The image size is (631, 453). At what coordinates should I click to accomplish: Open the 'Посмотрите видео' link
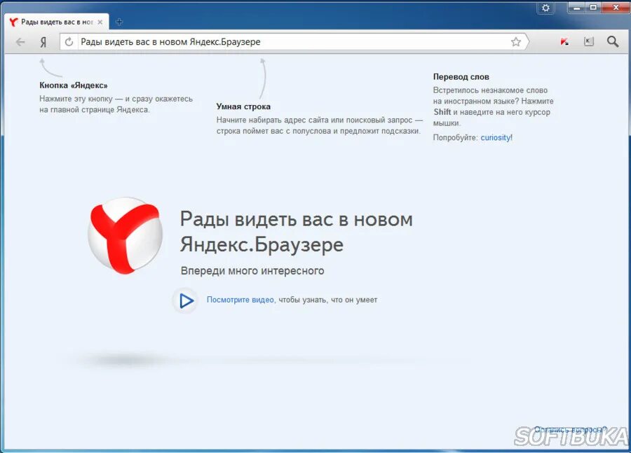tap(240, 300)
